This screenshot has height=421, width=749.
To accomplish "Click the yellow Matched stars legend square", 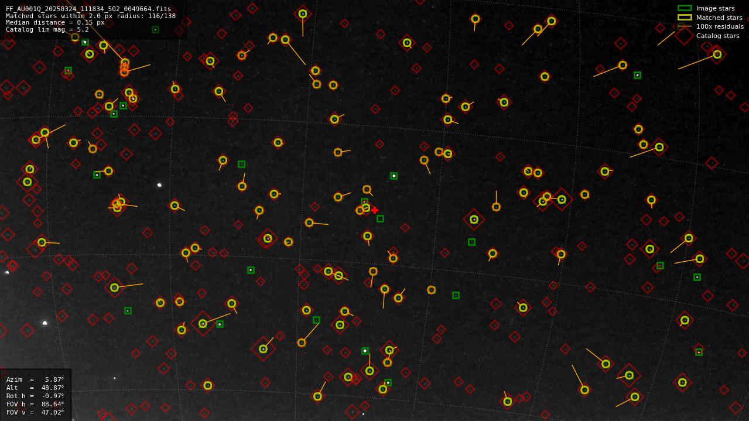I will pyautogui.click(x=685, y=18).
